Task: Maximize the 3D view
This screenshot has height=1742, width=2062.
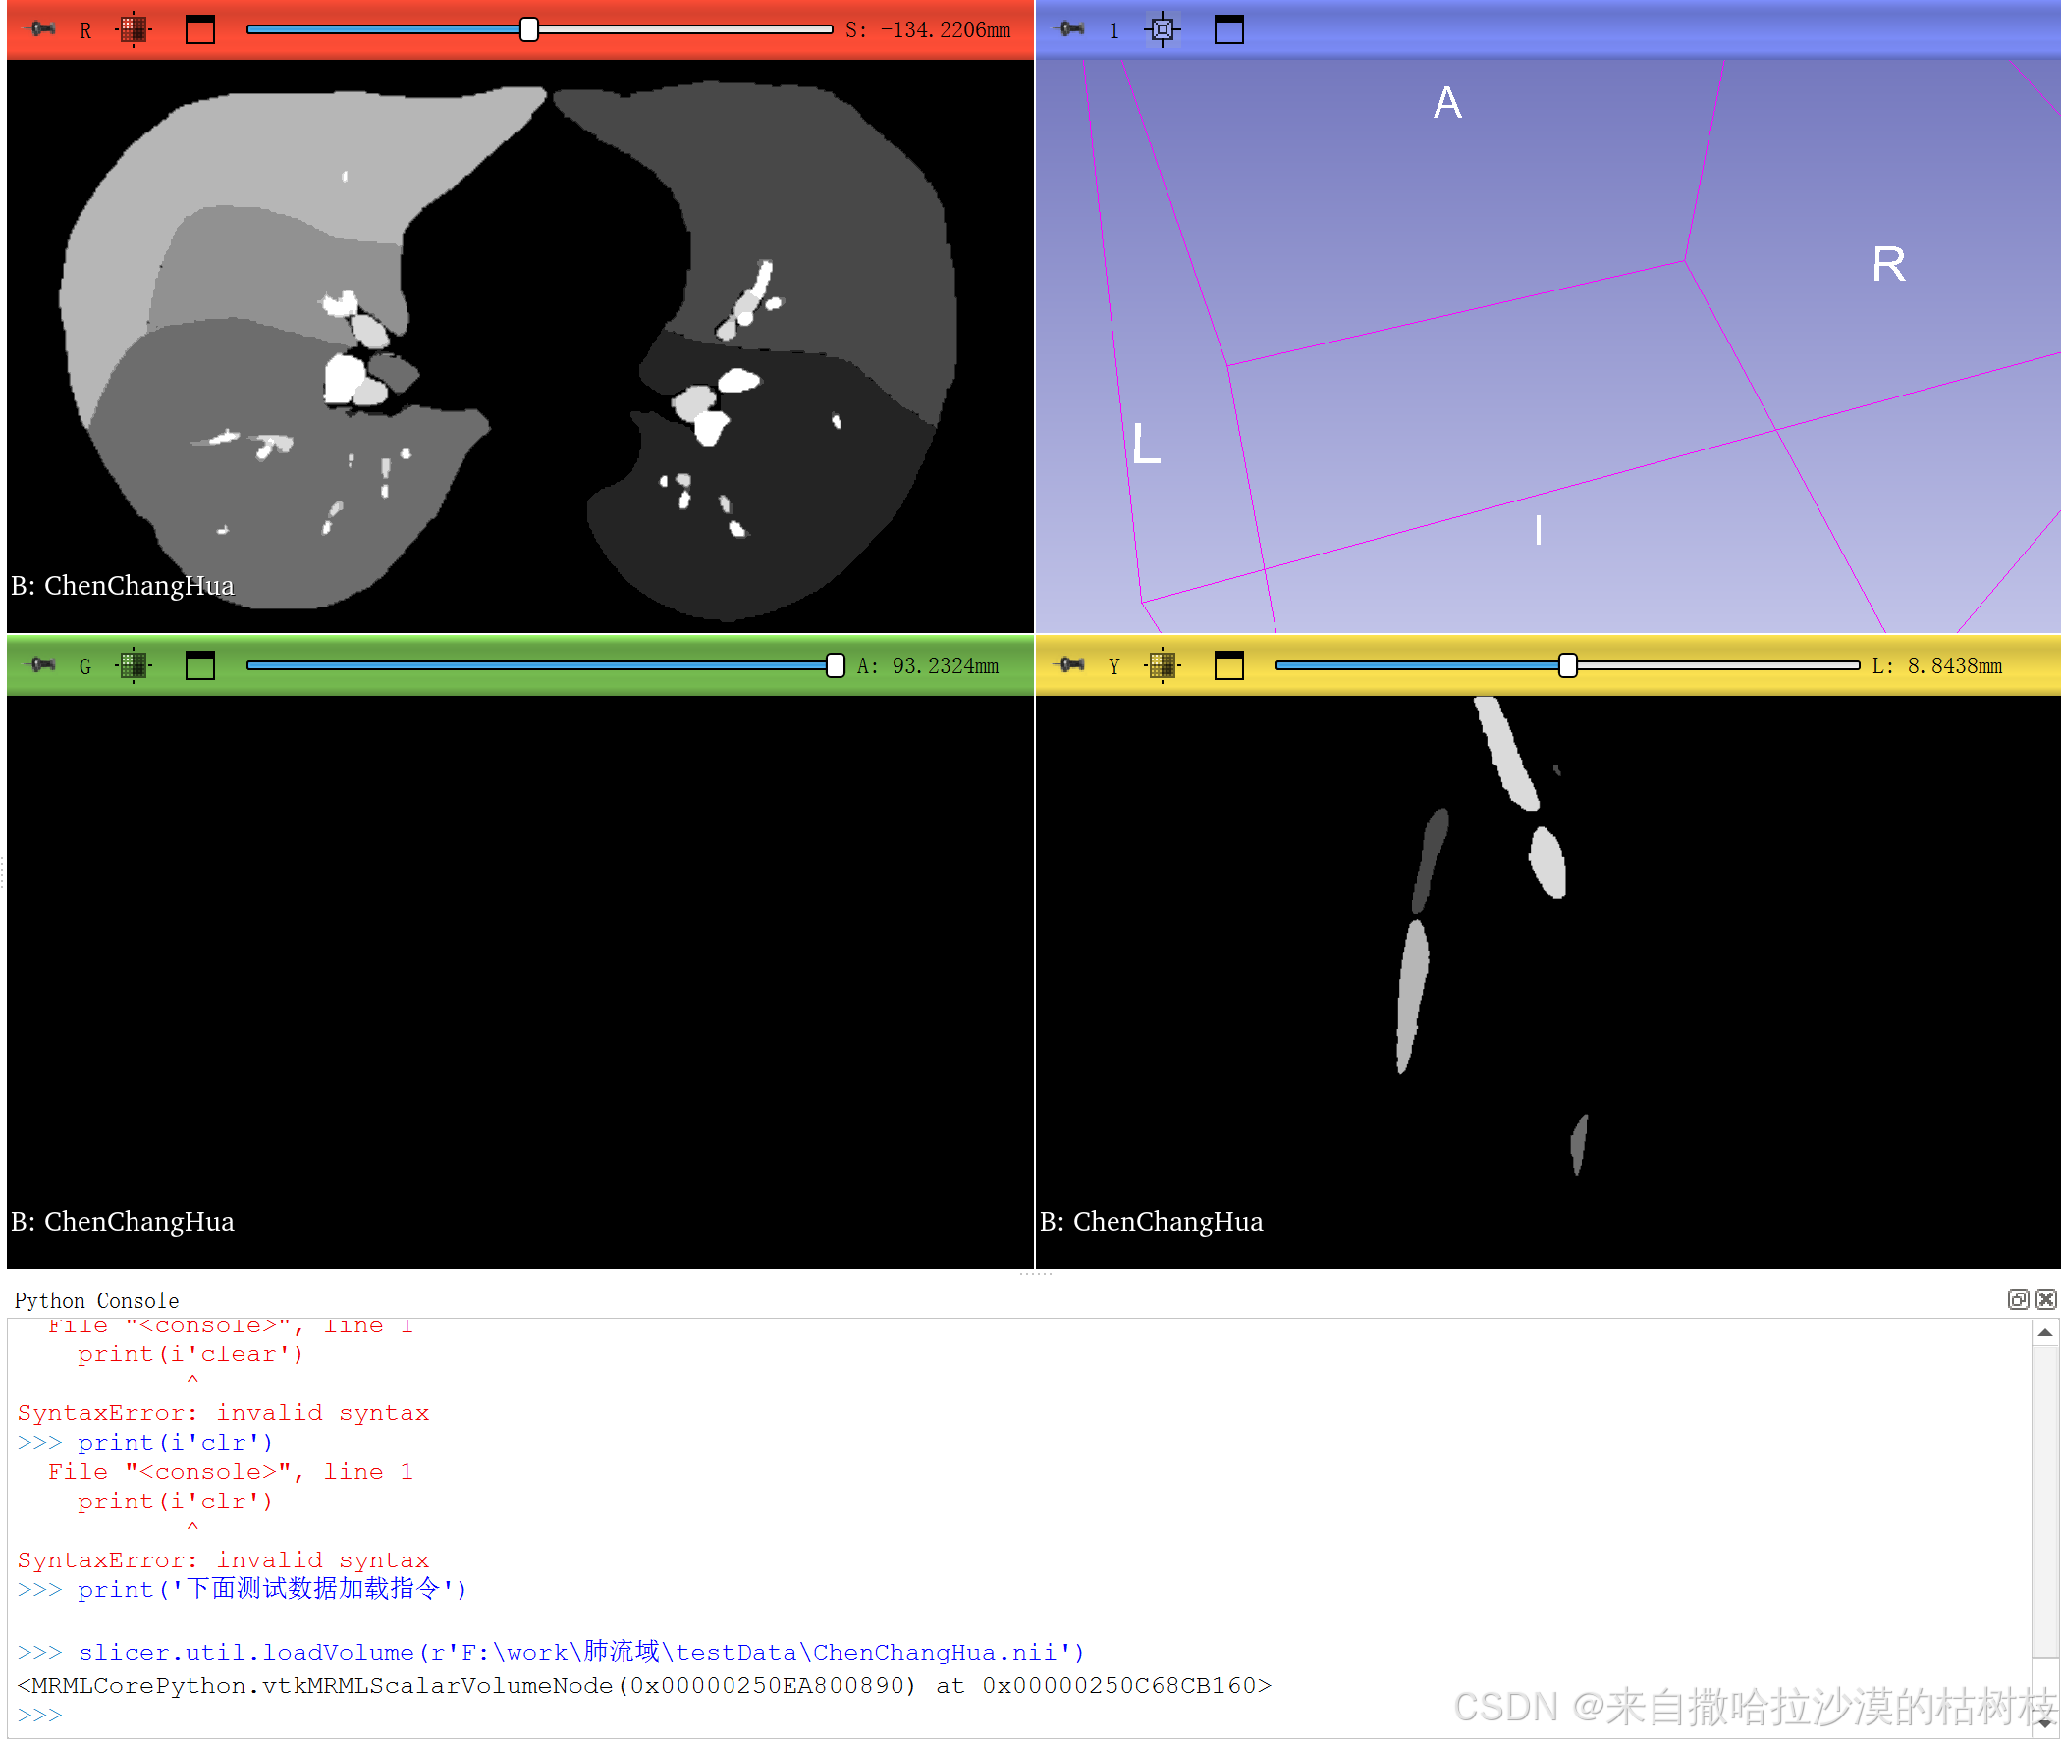Action: coord(1229,29)
